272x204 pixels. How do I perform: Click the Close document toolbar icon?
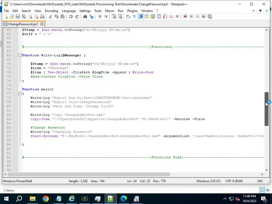[x=30, y=16]
